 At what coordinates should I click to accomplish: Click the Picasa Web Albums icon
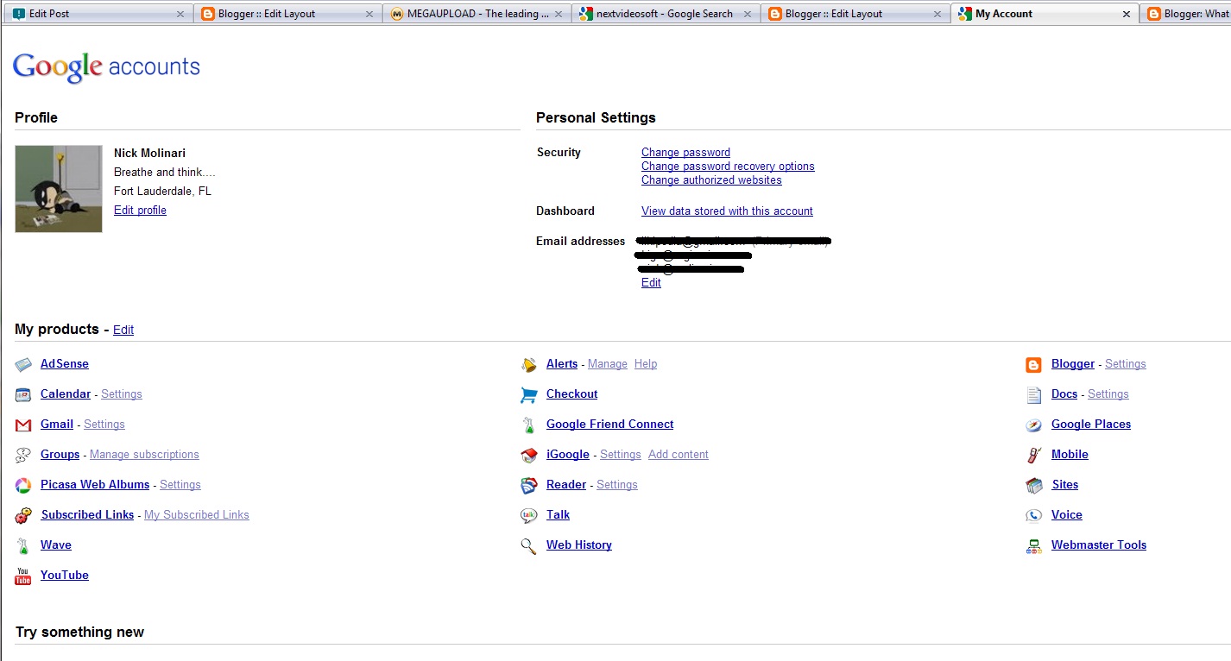(23, 485)
